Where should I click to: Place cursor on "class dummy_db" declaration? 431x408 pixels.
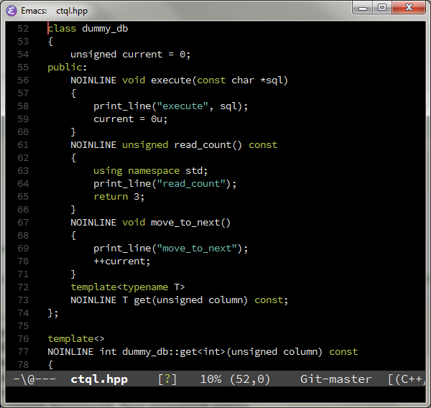88,29
